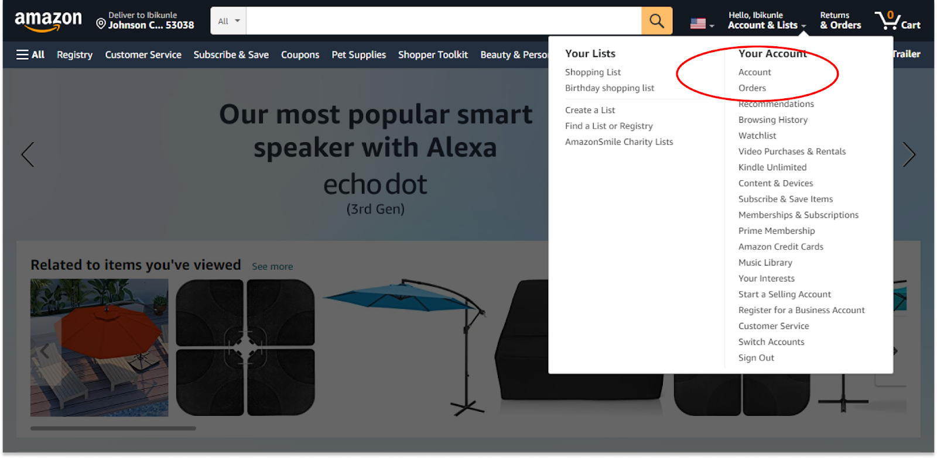Click the Deliver to Ibikunle location pin
937x458 pixels.
(x=101, y=23)
